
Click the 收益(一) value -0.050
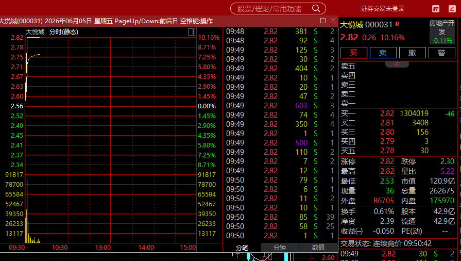coord(383,231)
